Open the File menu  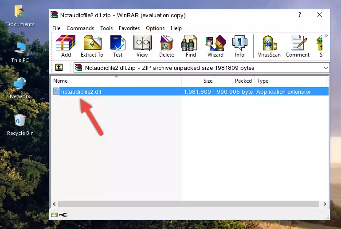56,28
